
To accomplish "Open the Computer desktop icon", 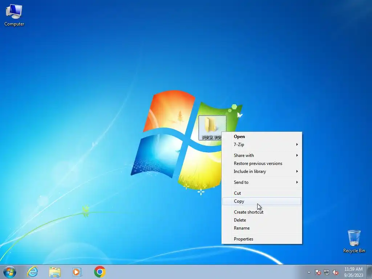I will click(x=14, y=15).
